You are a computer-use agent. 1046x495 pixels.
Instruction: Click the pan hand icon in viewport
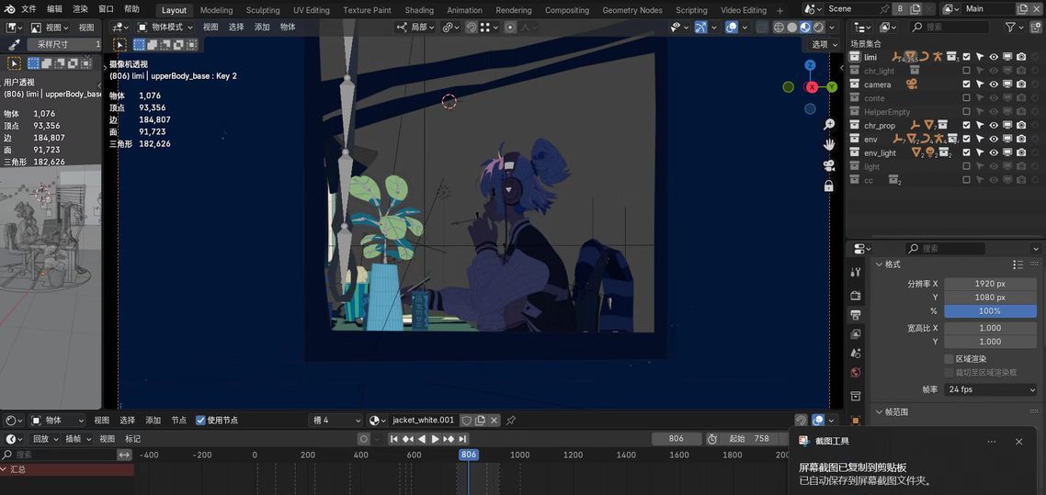pos(829,145)
